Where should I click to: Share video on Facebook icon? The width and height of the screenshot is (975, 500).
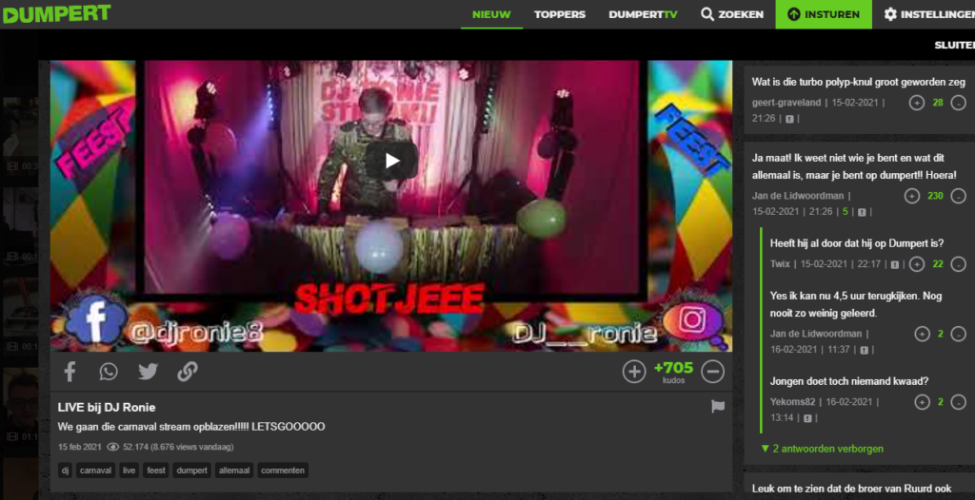pyautogui.click(x=70, y=372)
